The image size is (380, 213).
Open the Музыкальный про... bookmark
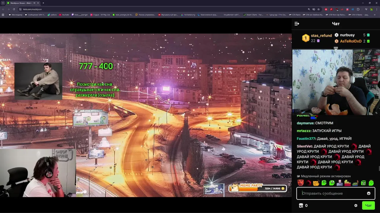168,15
